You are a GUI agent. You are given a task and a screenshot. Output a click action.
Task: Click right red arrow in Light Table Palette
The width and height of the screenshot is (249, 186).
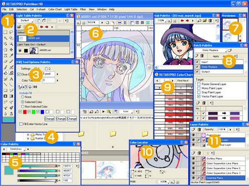[x=47, y=27]
